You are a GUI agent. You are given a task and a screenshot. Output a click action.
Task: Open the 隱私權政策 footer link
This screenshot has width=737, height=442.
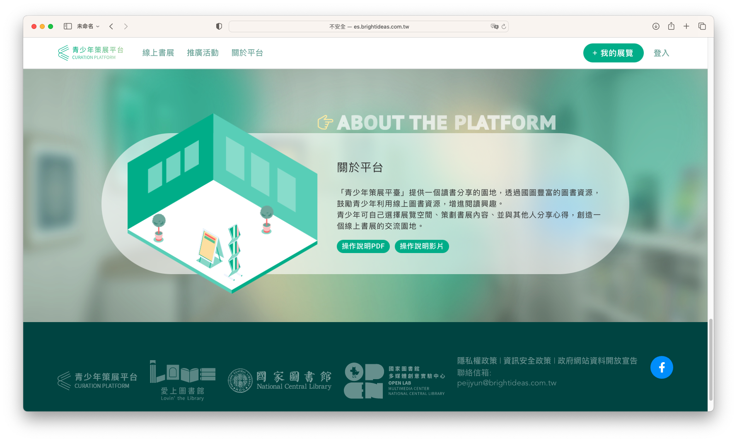[x=477, y=361]
